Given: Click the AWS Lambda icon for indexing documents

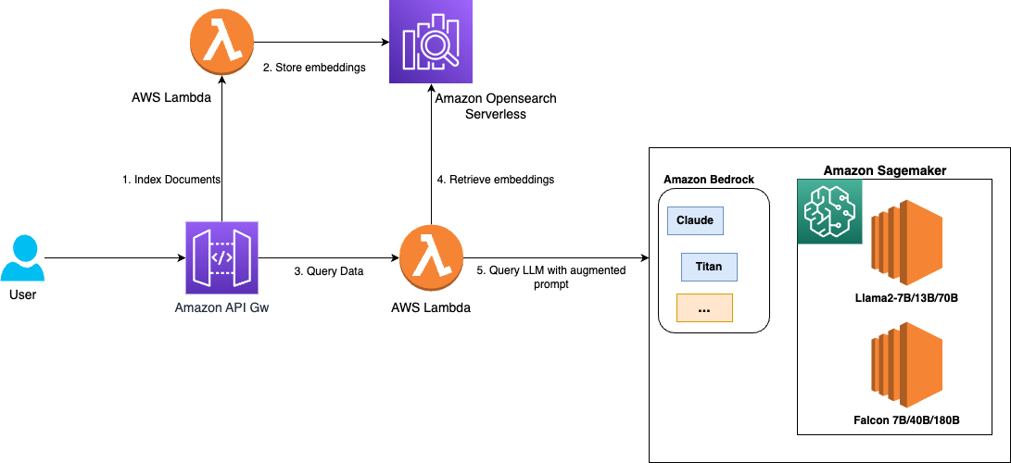Looking at the screenshot, I should click(221, 44).
